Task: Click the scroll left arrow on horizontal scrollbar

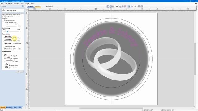Action: tap(29, 108)
